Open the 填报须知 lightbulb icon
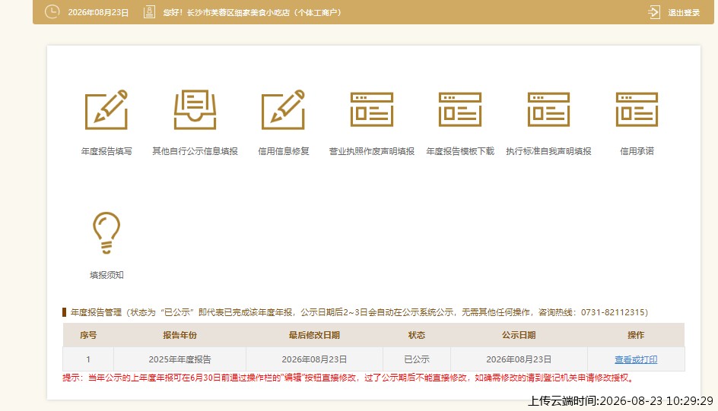 [106, 232]
